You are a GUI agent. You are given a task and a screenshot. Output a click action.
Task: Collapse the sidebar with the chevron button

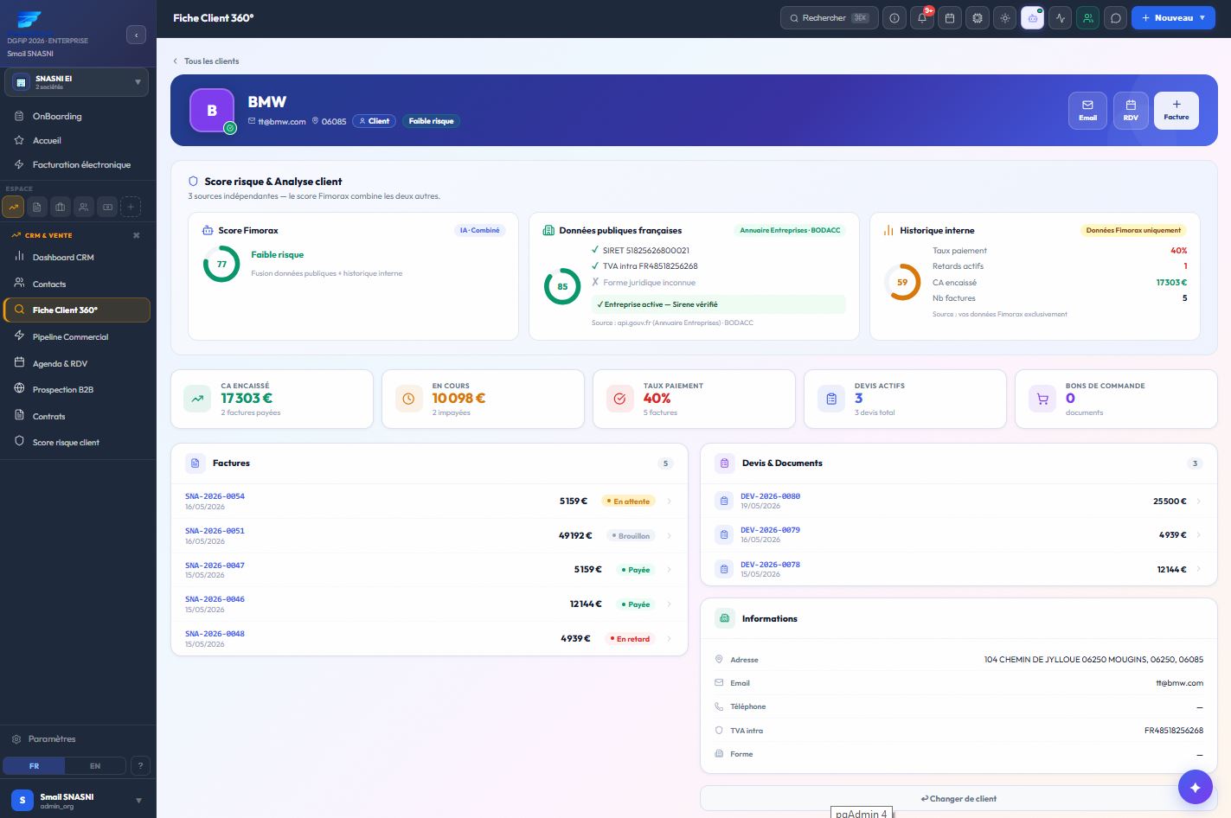tap(136, 35)
